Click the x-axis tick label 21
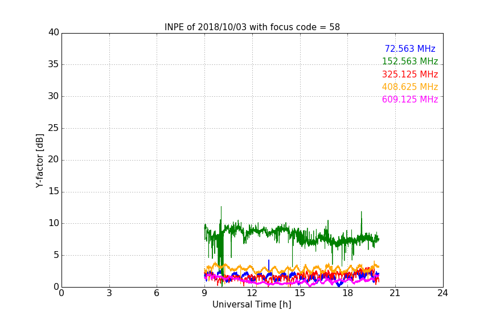The width and height of the screenshot is (492, 328). [x=395, y=293]
